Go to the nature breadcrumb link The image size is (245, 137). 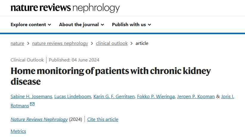point(17,43)
